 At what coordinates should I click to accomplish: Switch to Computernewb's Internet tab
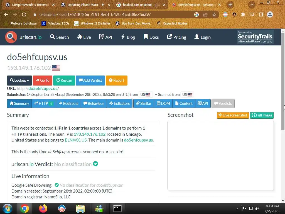click(30, 5)
